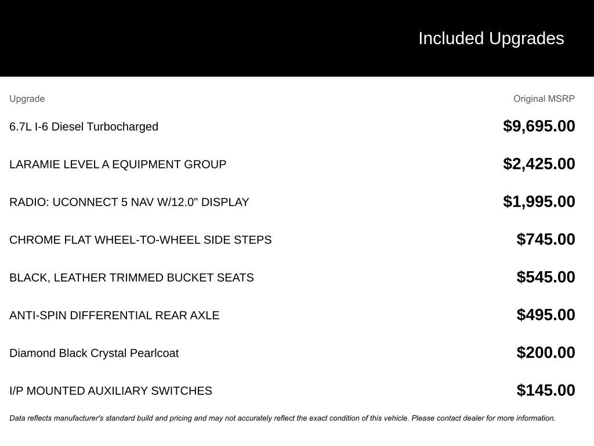
Task: Click the $545.00 price
Action: 546,277
